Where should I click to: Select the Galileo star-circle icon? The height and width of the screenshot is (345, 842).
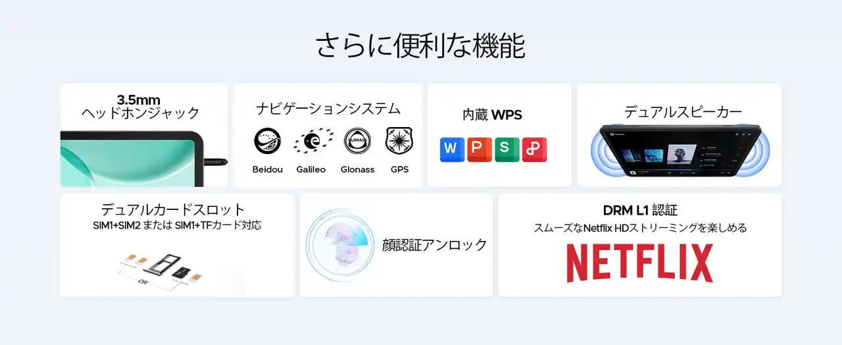coord(312,141)
